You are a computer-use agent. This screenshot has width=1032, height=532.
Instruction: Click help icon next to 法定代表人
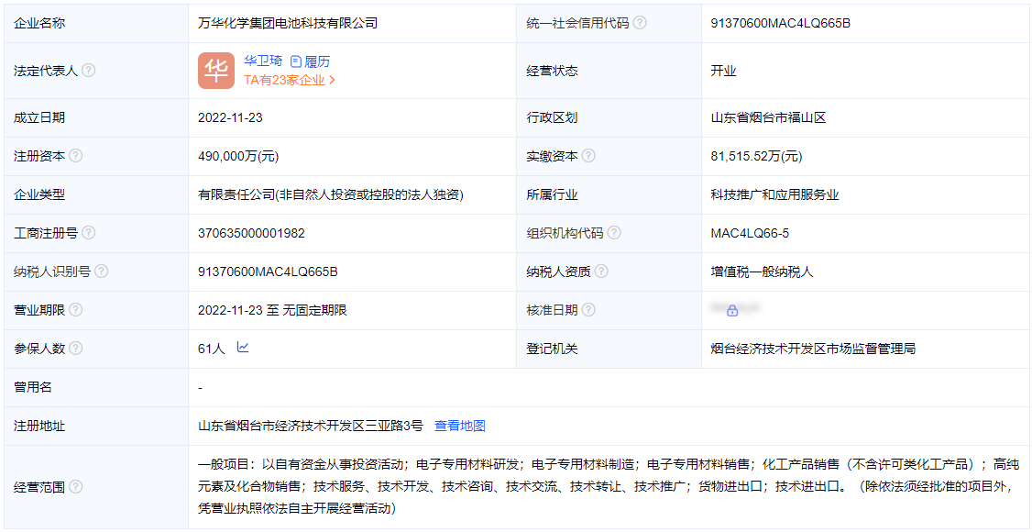88,71
